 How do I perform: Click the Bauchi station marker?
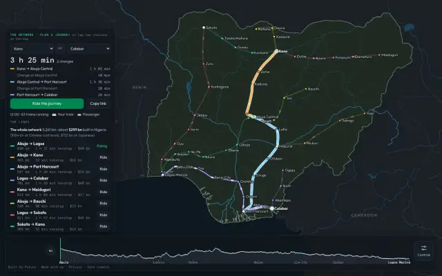(306, 89)
